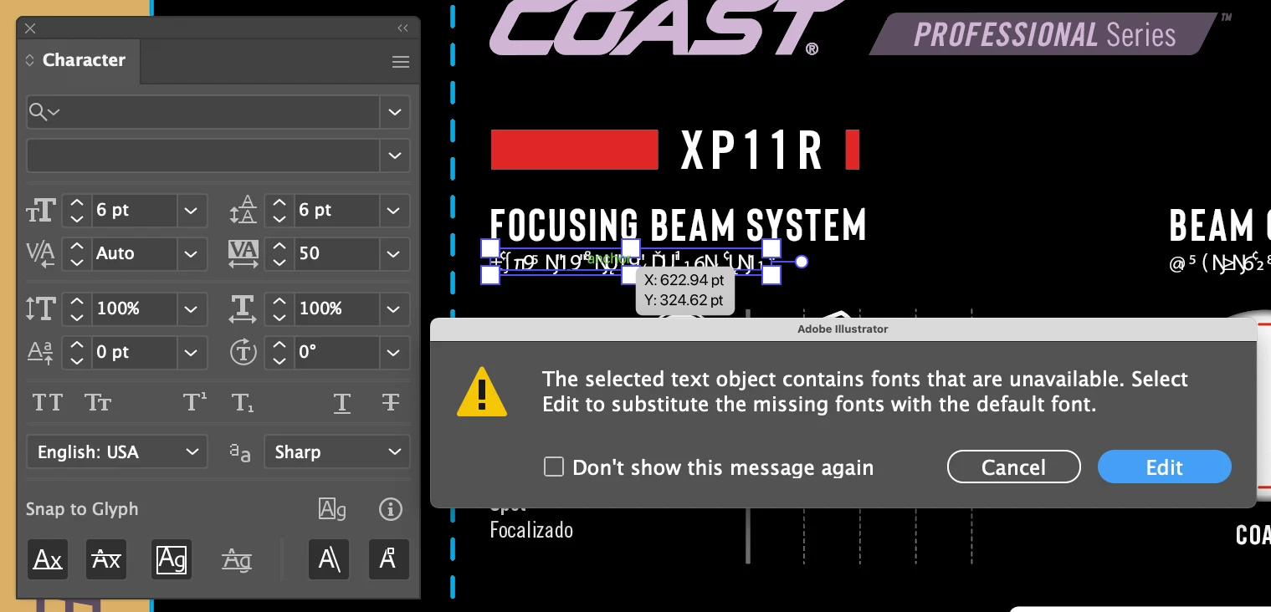The height and width of the screenshot is (612, 1271).
Task: Open the vertical scale 100% dropdown
Action: pos(192,309)
